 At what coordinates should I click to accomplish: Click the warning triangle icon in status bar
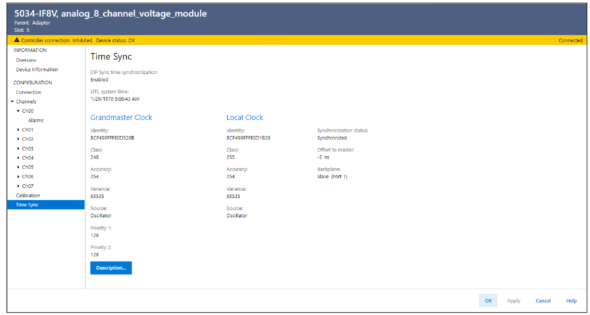(x=17, y=40)
